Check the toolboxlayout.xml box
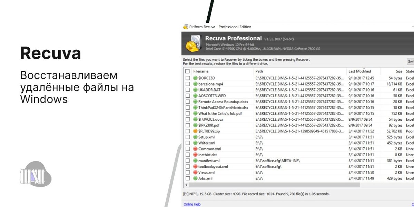 point(187,167)
